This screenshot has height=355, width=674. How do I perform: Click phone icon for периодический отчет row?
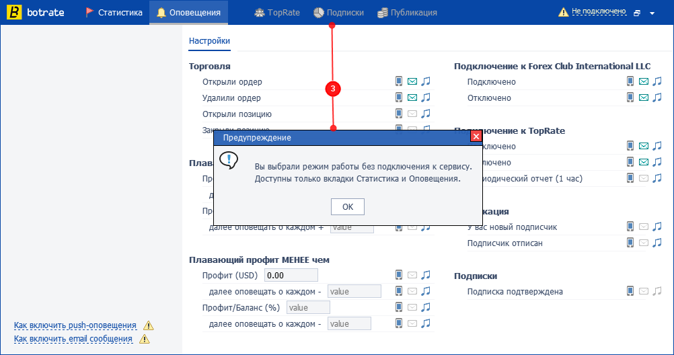630,178
